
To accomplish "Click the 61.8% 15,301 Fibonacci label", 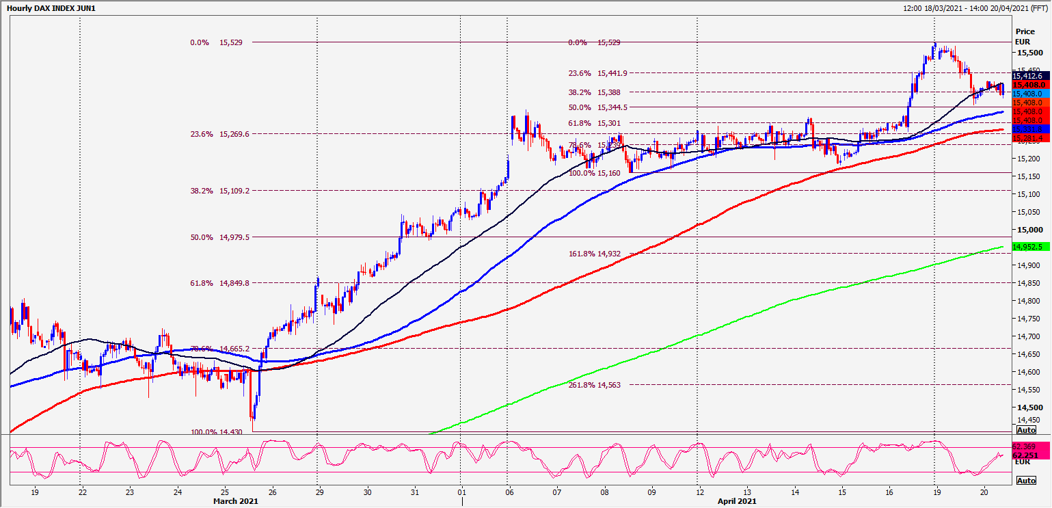I will (594, 123).
